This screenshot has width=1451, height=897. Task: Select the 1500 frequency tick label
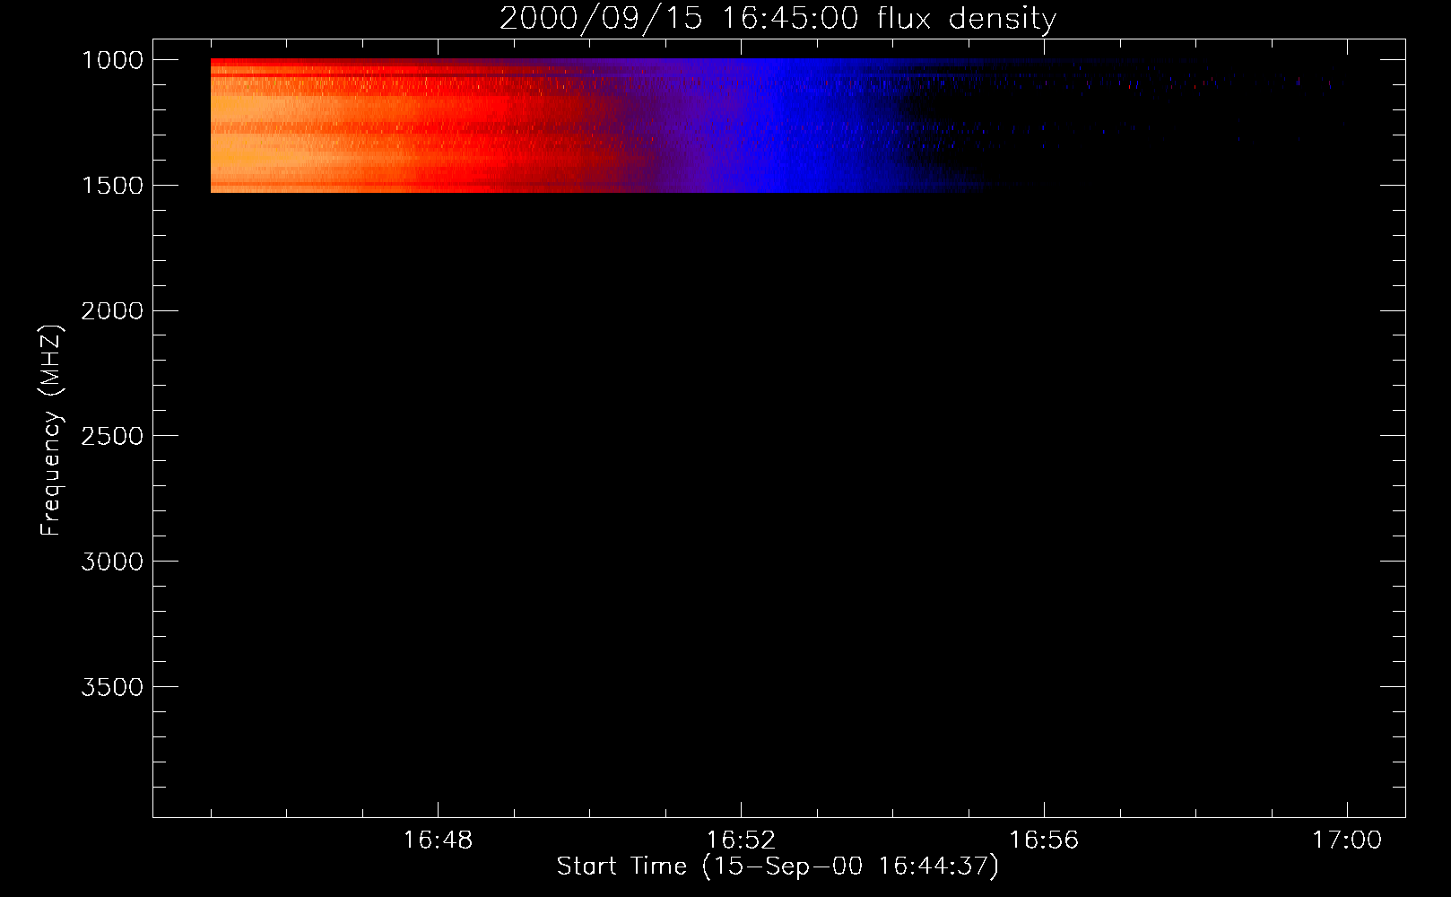(112, 186)
